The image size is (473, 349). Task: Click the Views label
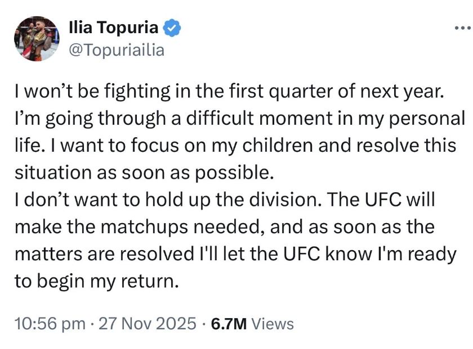[273, 324]
